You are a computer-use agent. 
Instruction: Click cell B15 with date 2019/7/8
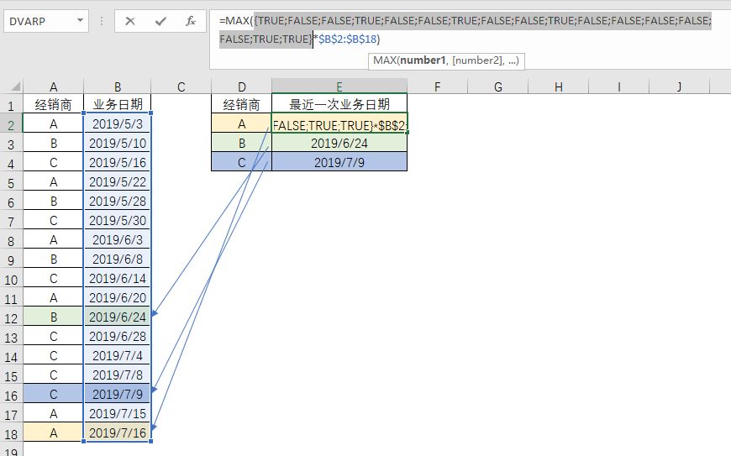[118, 375]
